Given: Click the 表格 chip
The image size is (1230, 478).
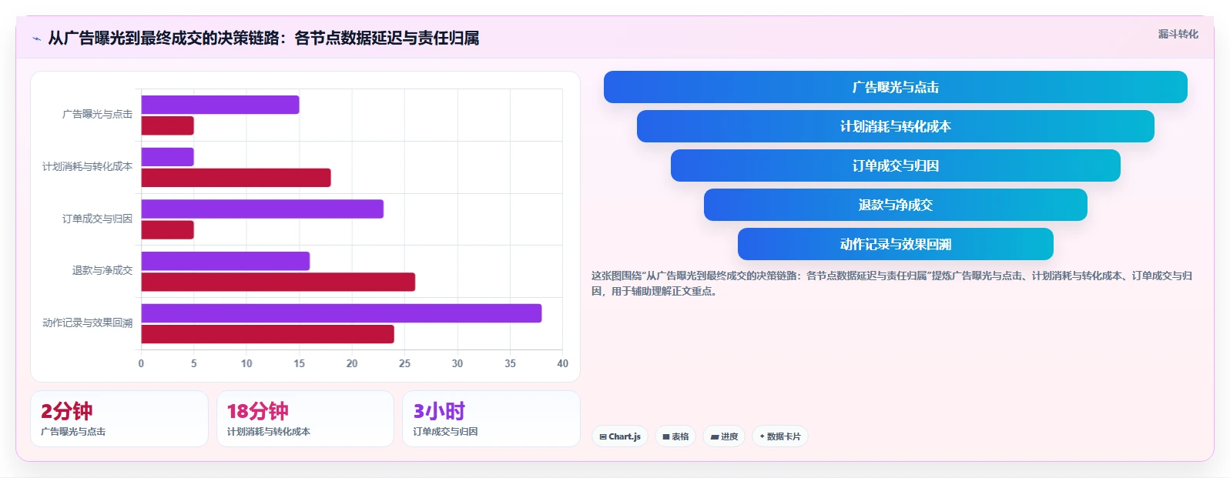Looking at the screenshot, I should coord(675,436).
